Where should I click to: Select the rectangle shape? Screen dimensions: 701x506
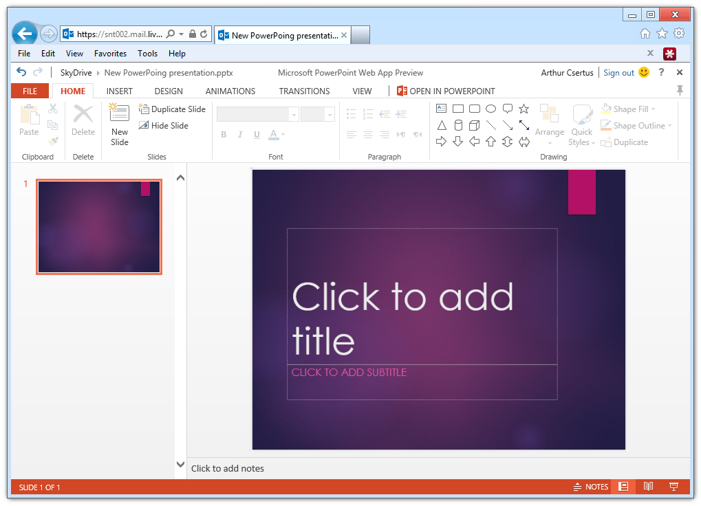457,109
